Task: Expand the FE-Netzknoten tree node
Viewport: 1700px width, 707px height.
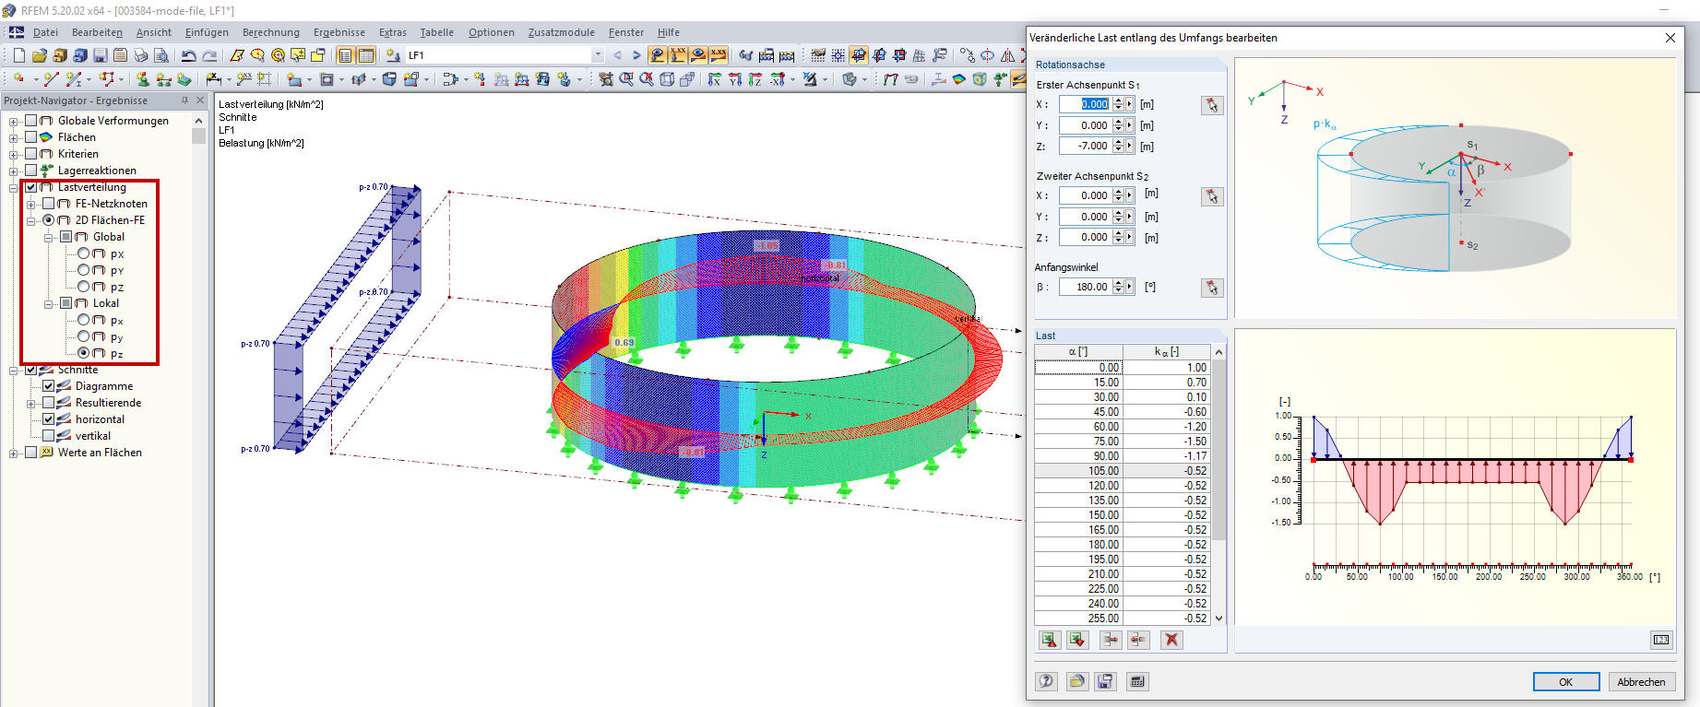Action: (x=31, y=204)
